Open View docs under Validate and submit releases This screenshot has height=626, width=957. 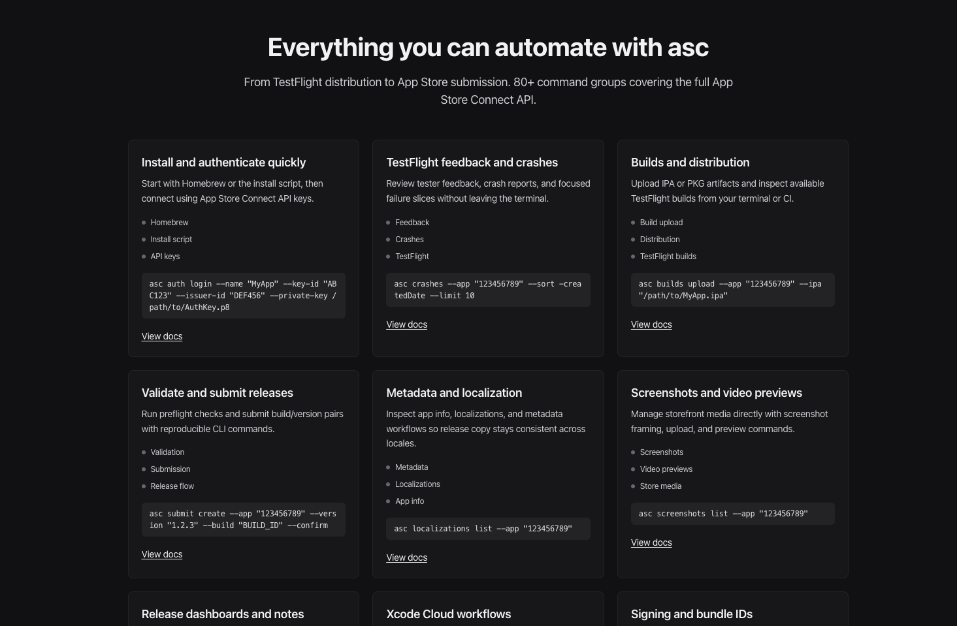coord(161,554)
